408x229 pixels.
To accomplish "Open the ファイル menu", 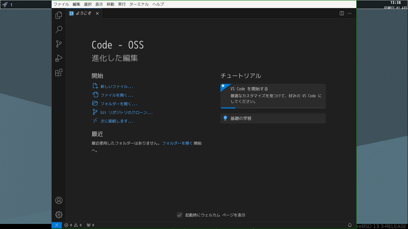I will (x=61, y=4).
